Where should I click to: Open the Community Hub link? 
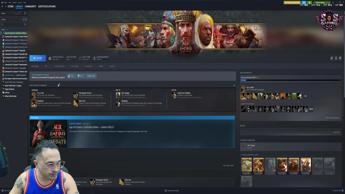click(x=59, y=66)
